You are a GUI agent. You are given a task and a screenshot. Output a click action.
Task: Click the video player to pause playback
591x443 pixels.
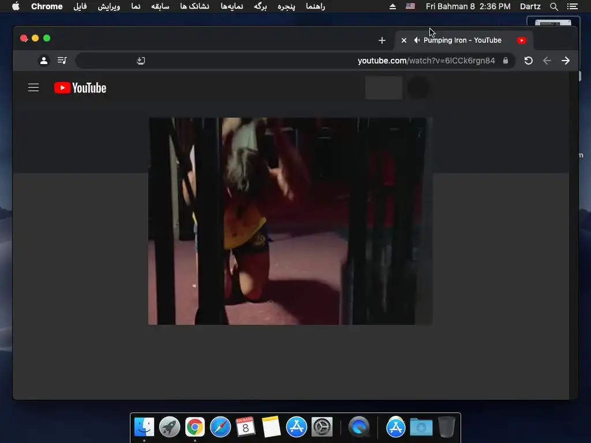(290, 221)
